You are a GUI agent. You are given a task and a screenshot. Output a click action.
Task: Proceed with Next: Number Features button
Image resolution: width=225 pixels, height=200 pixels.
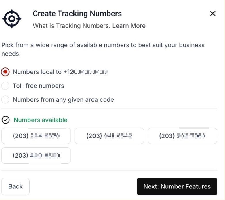(x=177, y=186)
